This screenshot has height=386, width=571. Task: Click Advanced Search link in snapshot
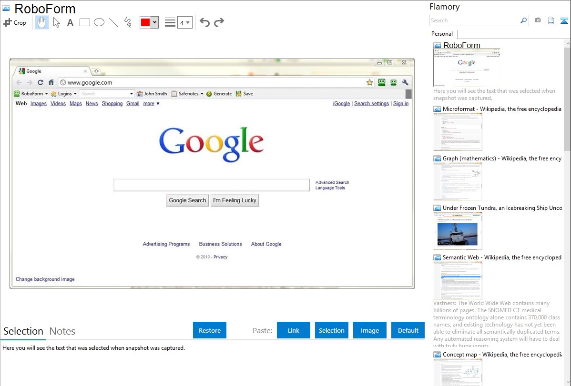(x=332, y=182)
